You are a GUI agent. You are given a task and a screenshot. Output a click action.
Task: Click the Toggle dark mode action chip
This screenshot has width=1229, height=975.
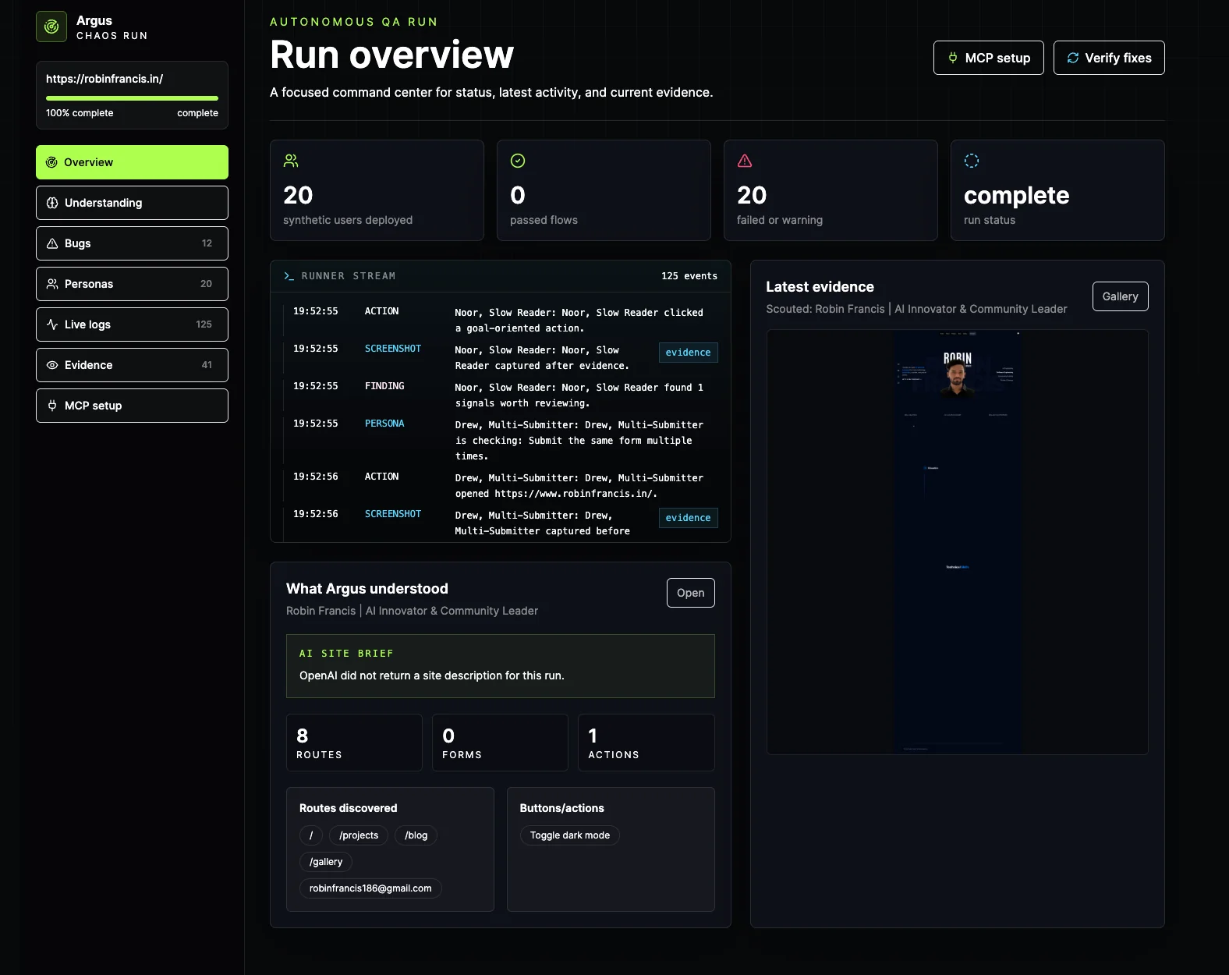tap(570, 835)
